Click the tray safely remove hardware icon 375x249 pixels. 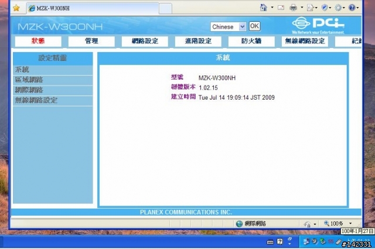[x=323, y=241]
